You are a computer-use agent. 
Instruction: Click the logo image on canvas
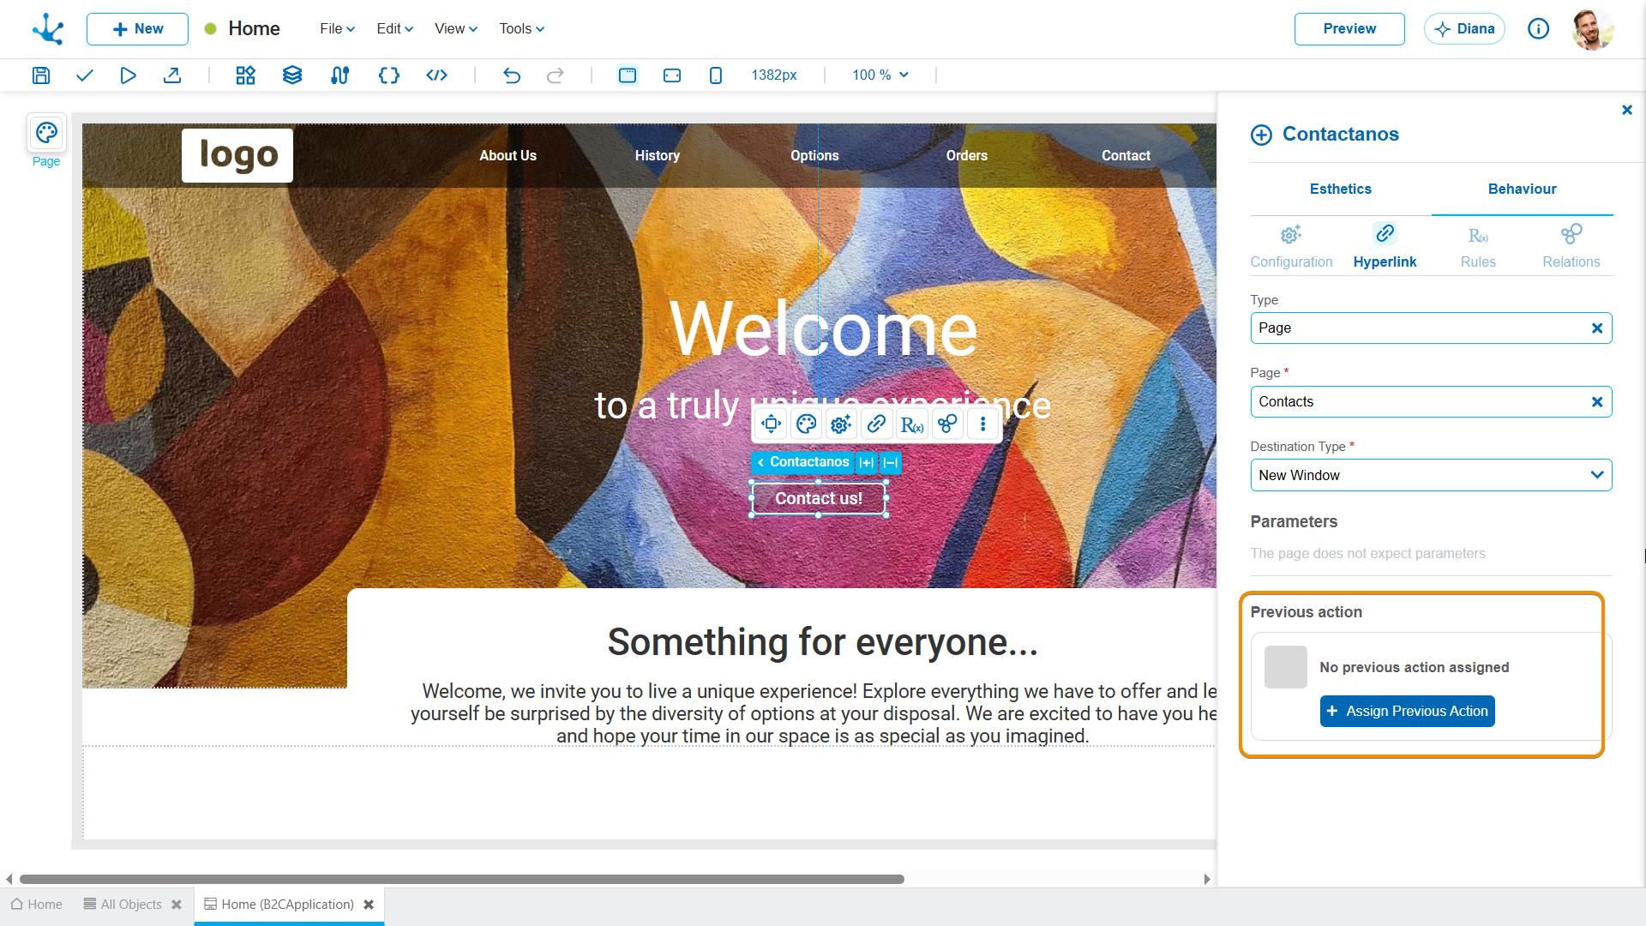coord(237,156)
